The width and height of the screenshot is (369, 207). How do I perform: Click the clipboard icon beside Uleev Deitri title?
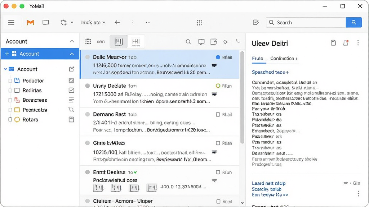pos(333,43)
